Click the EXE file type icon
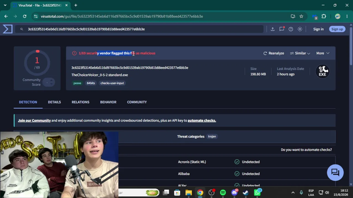The width and height of the screenshot is (353, 198). pos(322,71)
